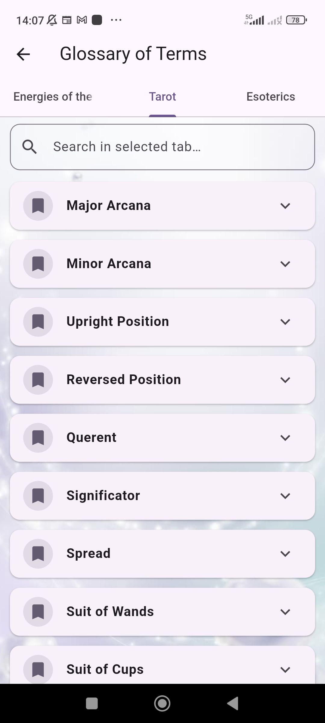The height and width of the screenshot is (723, 325).
Task: Select the Tarot tab
Action: click(x=162, y=97)
